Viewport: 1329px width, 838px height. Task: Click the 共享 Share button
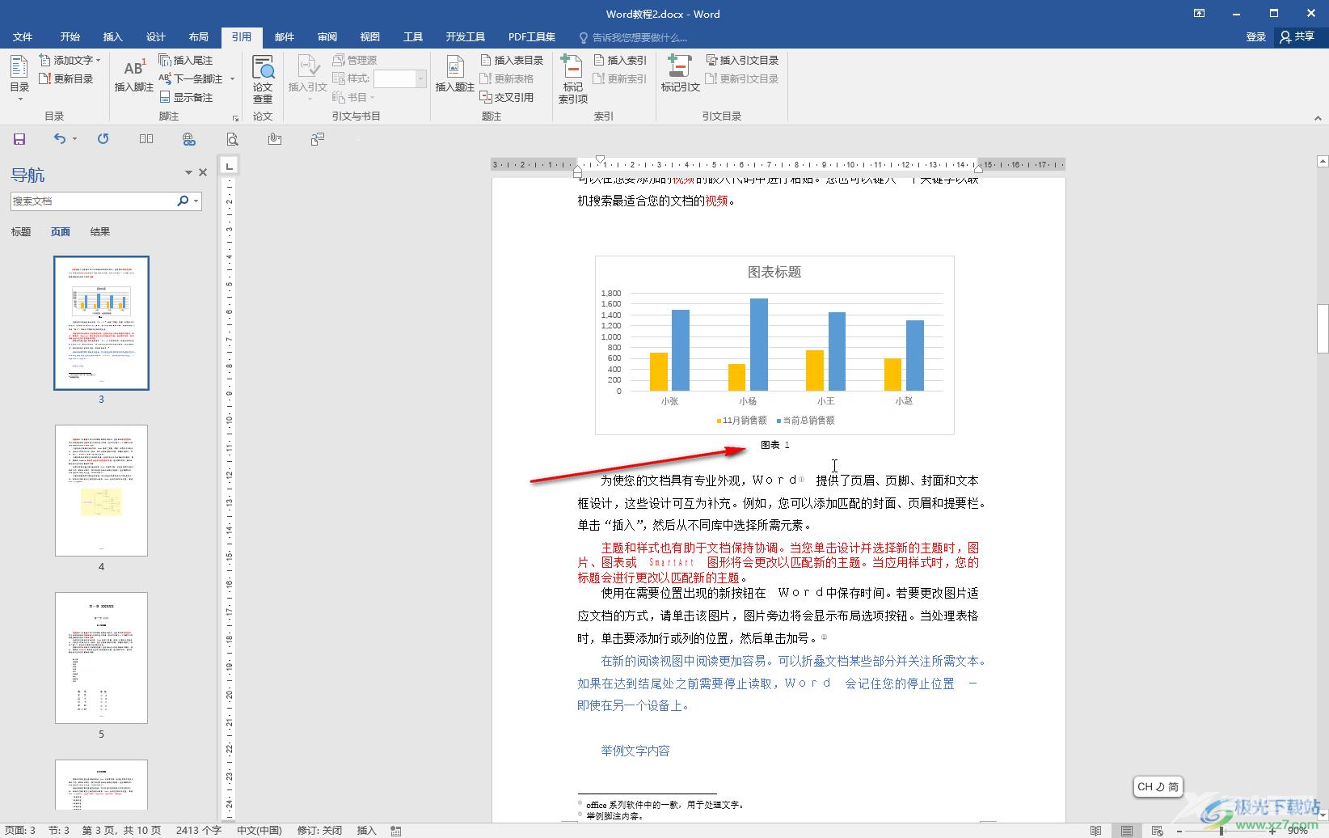[x=1297, y=36]
